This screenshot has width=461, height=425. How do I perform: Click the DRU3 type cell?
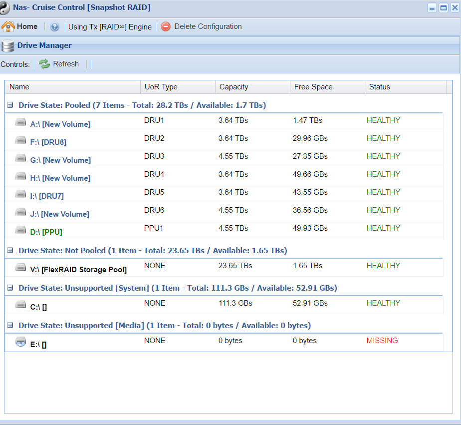pyautogui.click(x=154, y=156)
